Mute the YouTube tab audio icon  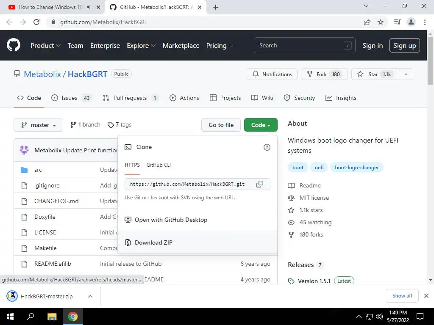pos(89,7)
